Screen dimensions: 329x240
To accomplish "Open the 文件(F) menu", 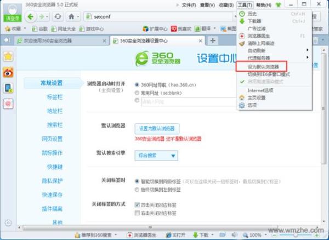I will coord(189,5).
